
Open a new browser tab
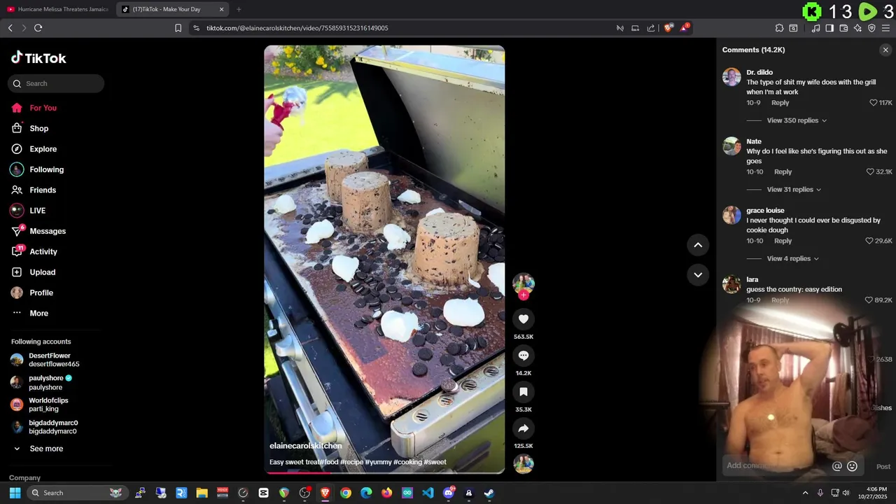tap(239, 9)
